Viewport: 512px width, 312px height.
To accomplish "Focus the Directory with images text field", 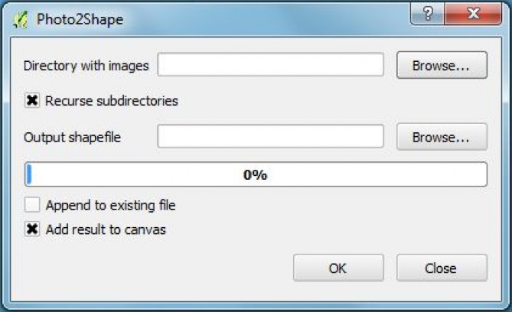I will tap(270, 65).
